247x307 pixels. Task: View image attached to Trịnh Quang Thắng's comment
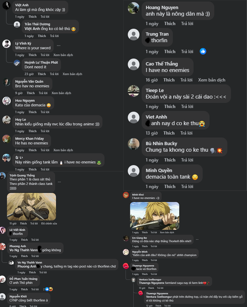click(31, 207)
